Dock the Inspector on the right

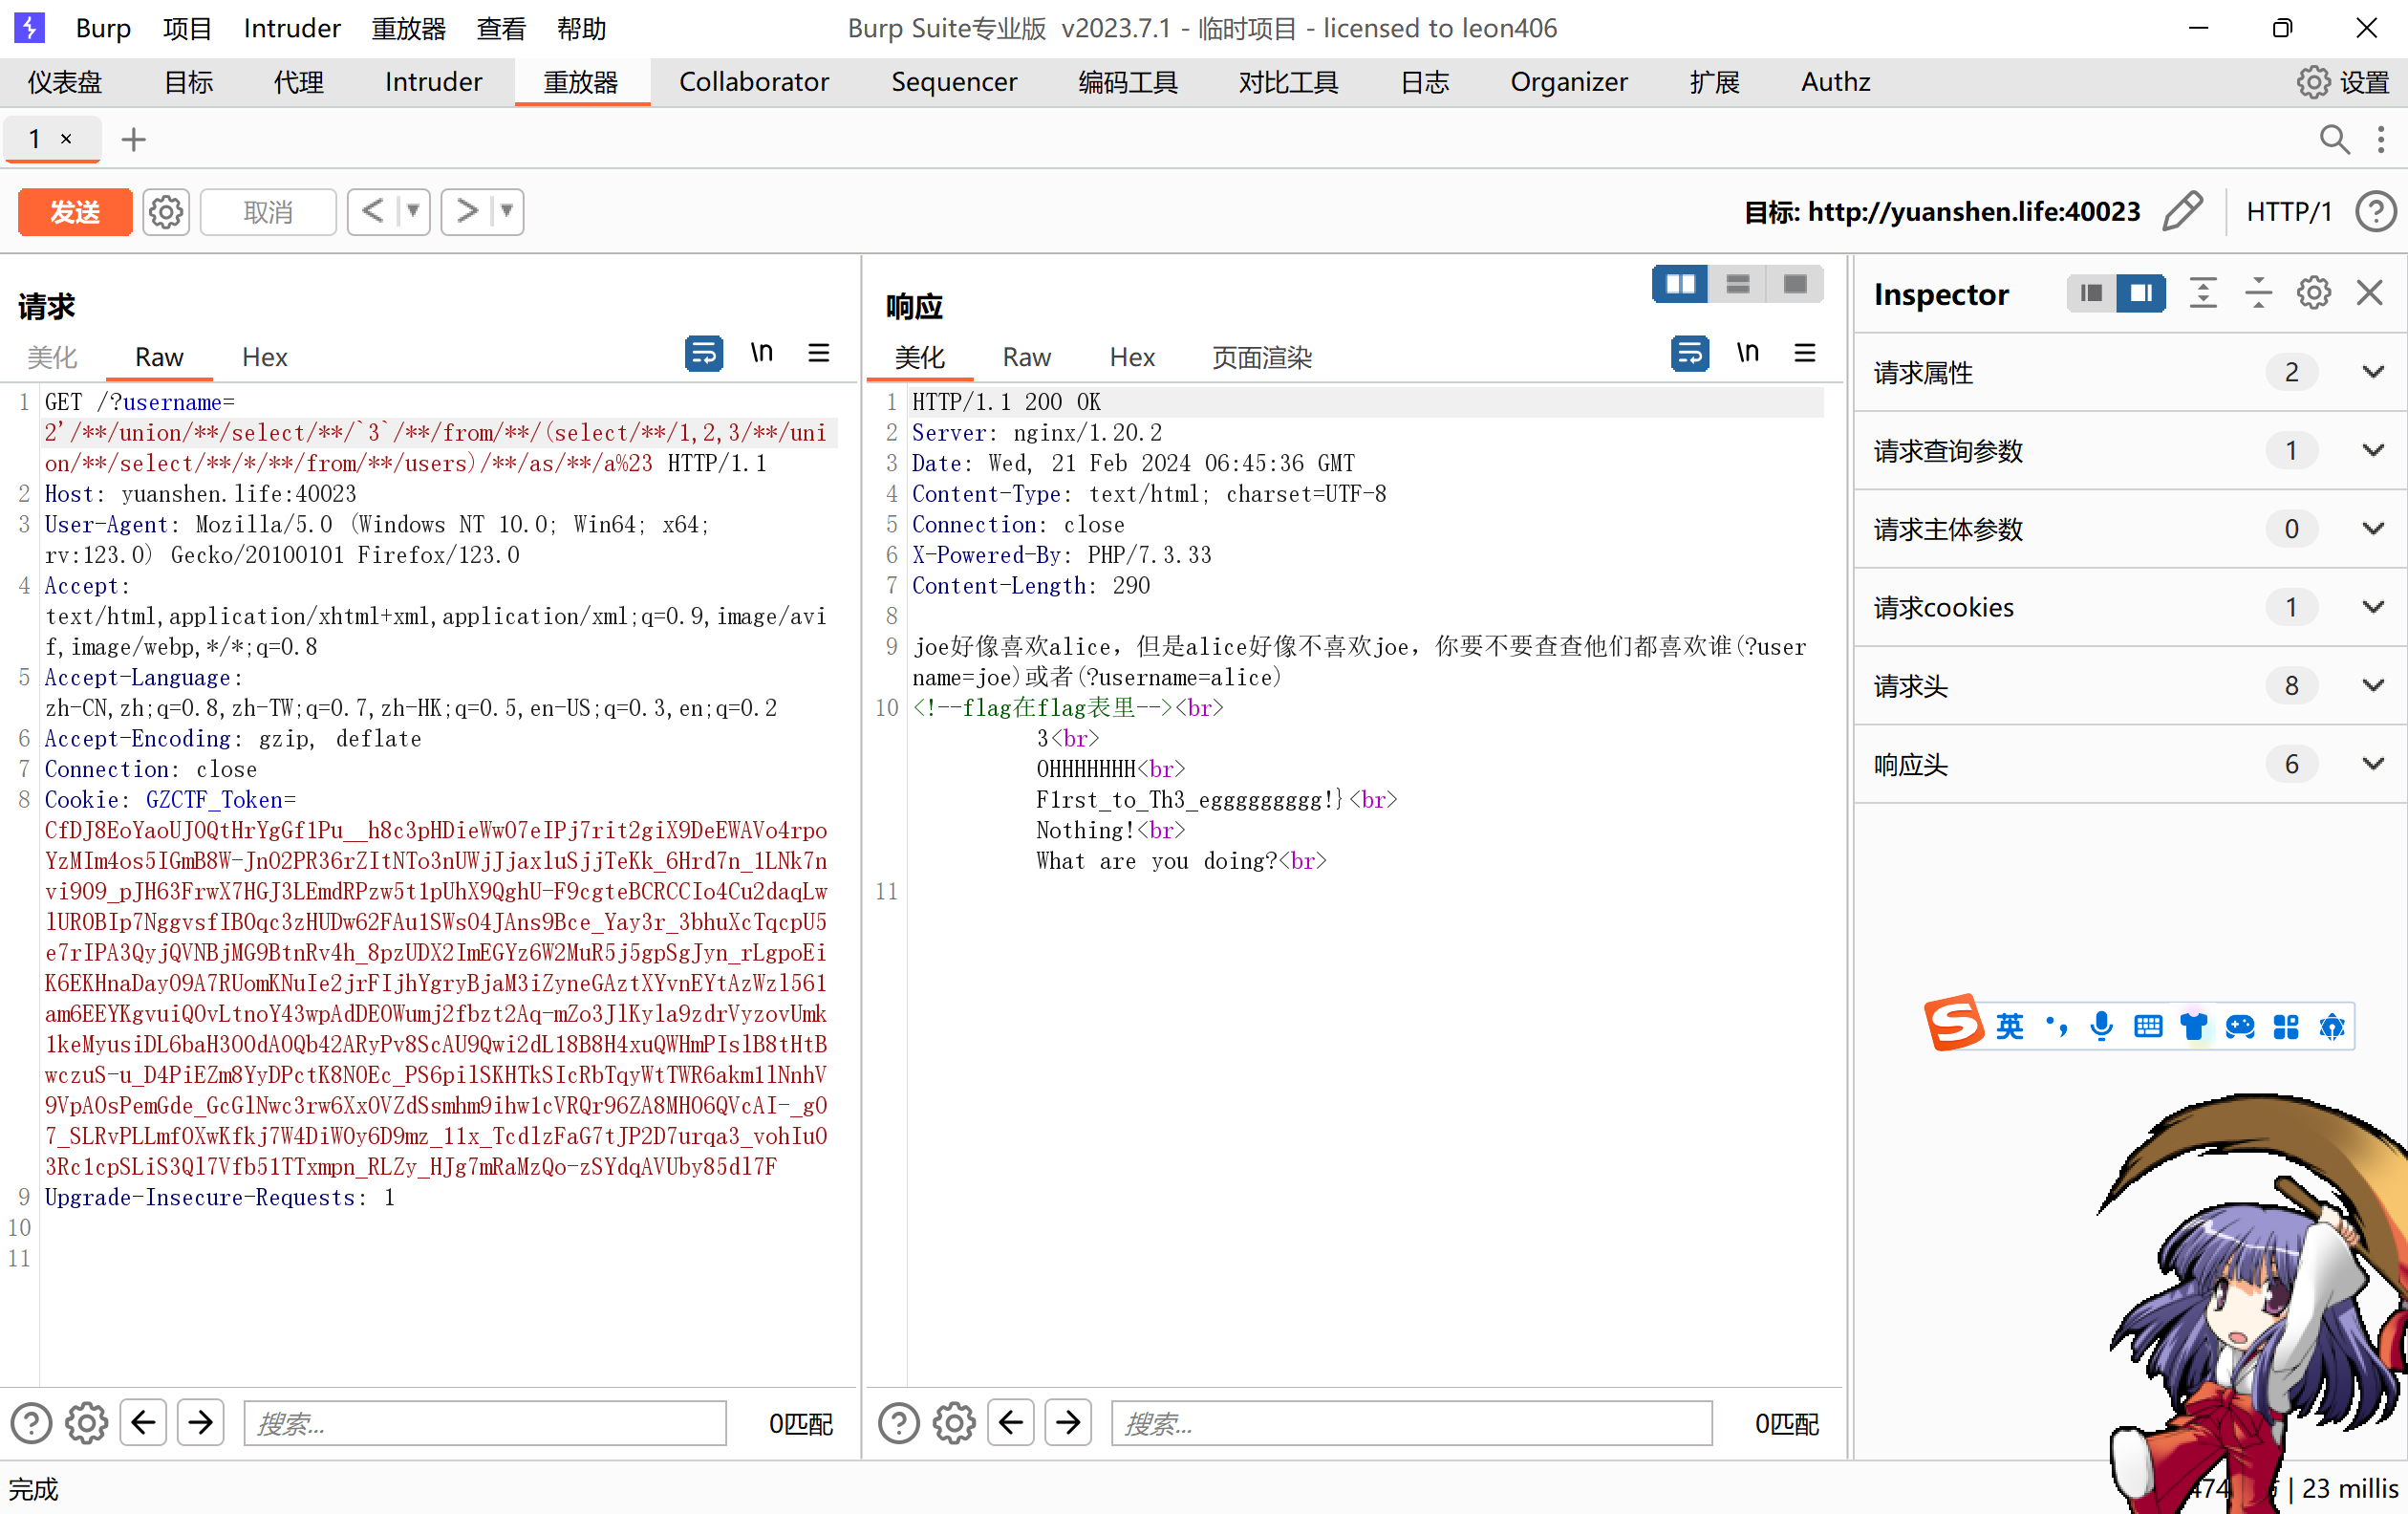[2141, 293]
